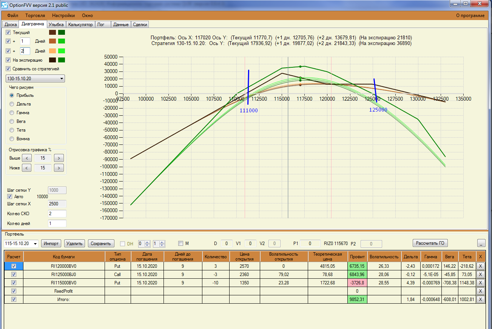
Task: Delete the RI120000BV0 row with X button
Action: click(x=480, y=266)
